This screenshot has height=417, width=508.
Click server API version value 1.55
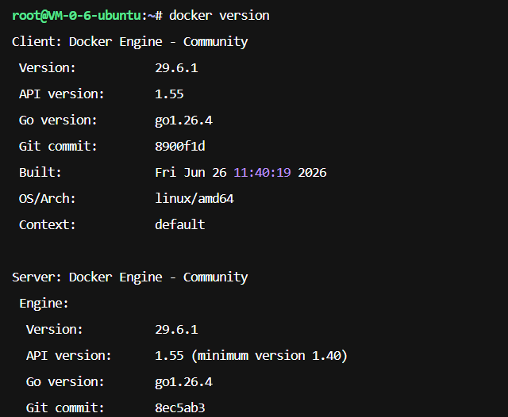169,356
